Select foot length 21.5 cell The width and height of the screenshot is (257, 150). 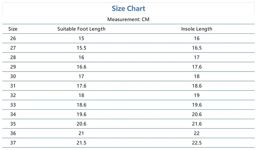tap(81, 143)
